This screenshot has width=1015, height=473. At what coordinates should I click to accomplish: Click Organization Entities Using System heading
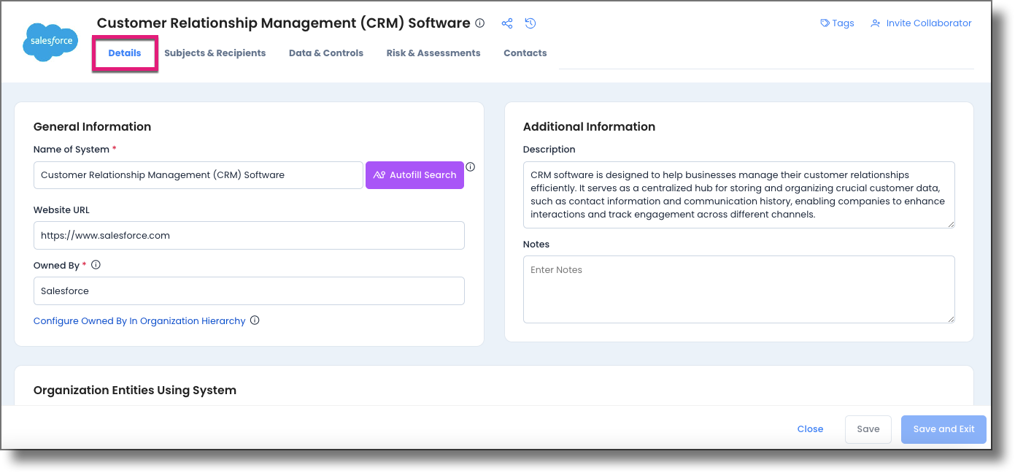click(135, 390)
